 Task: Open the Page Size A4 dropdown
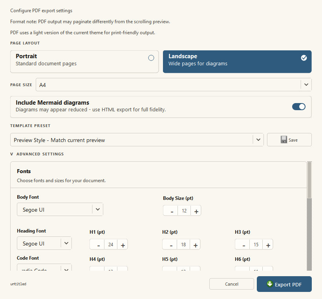(174, 85)
